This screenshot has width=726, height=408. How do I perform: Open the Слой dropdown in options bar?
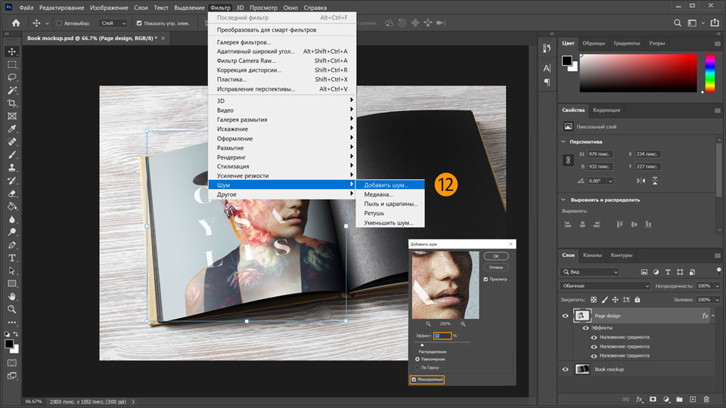(x=113, y=23)
